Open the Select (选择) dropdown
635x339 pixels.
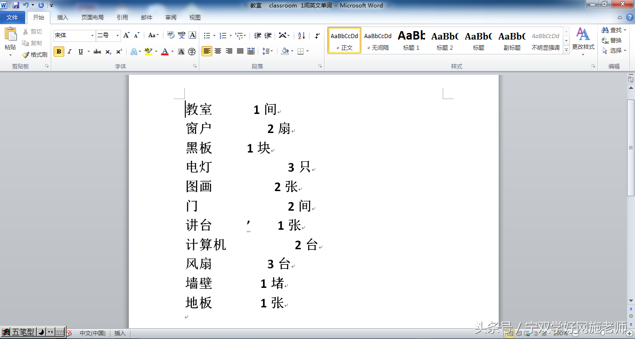coord(615,50)
